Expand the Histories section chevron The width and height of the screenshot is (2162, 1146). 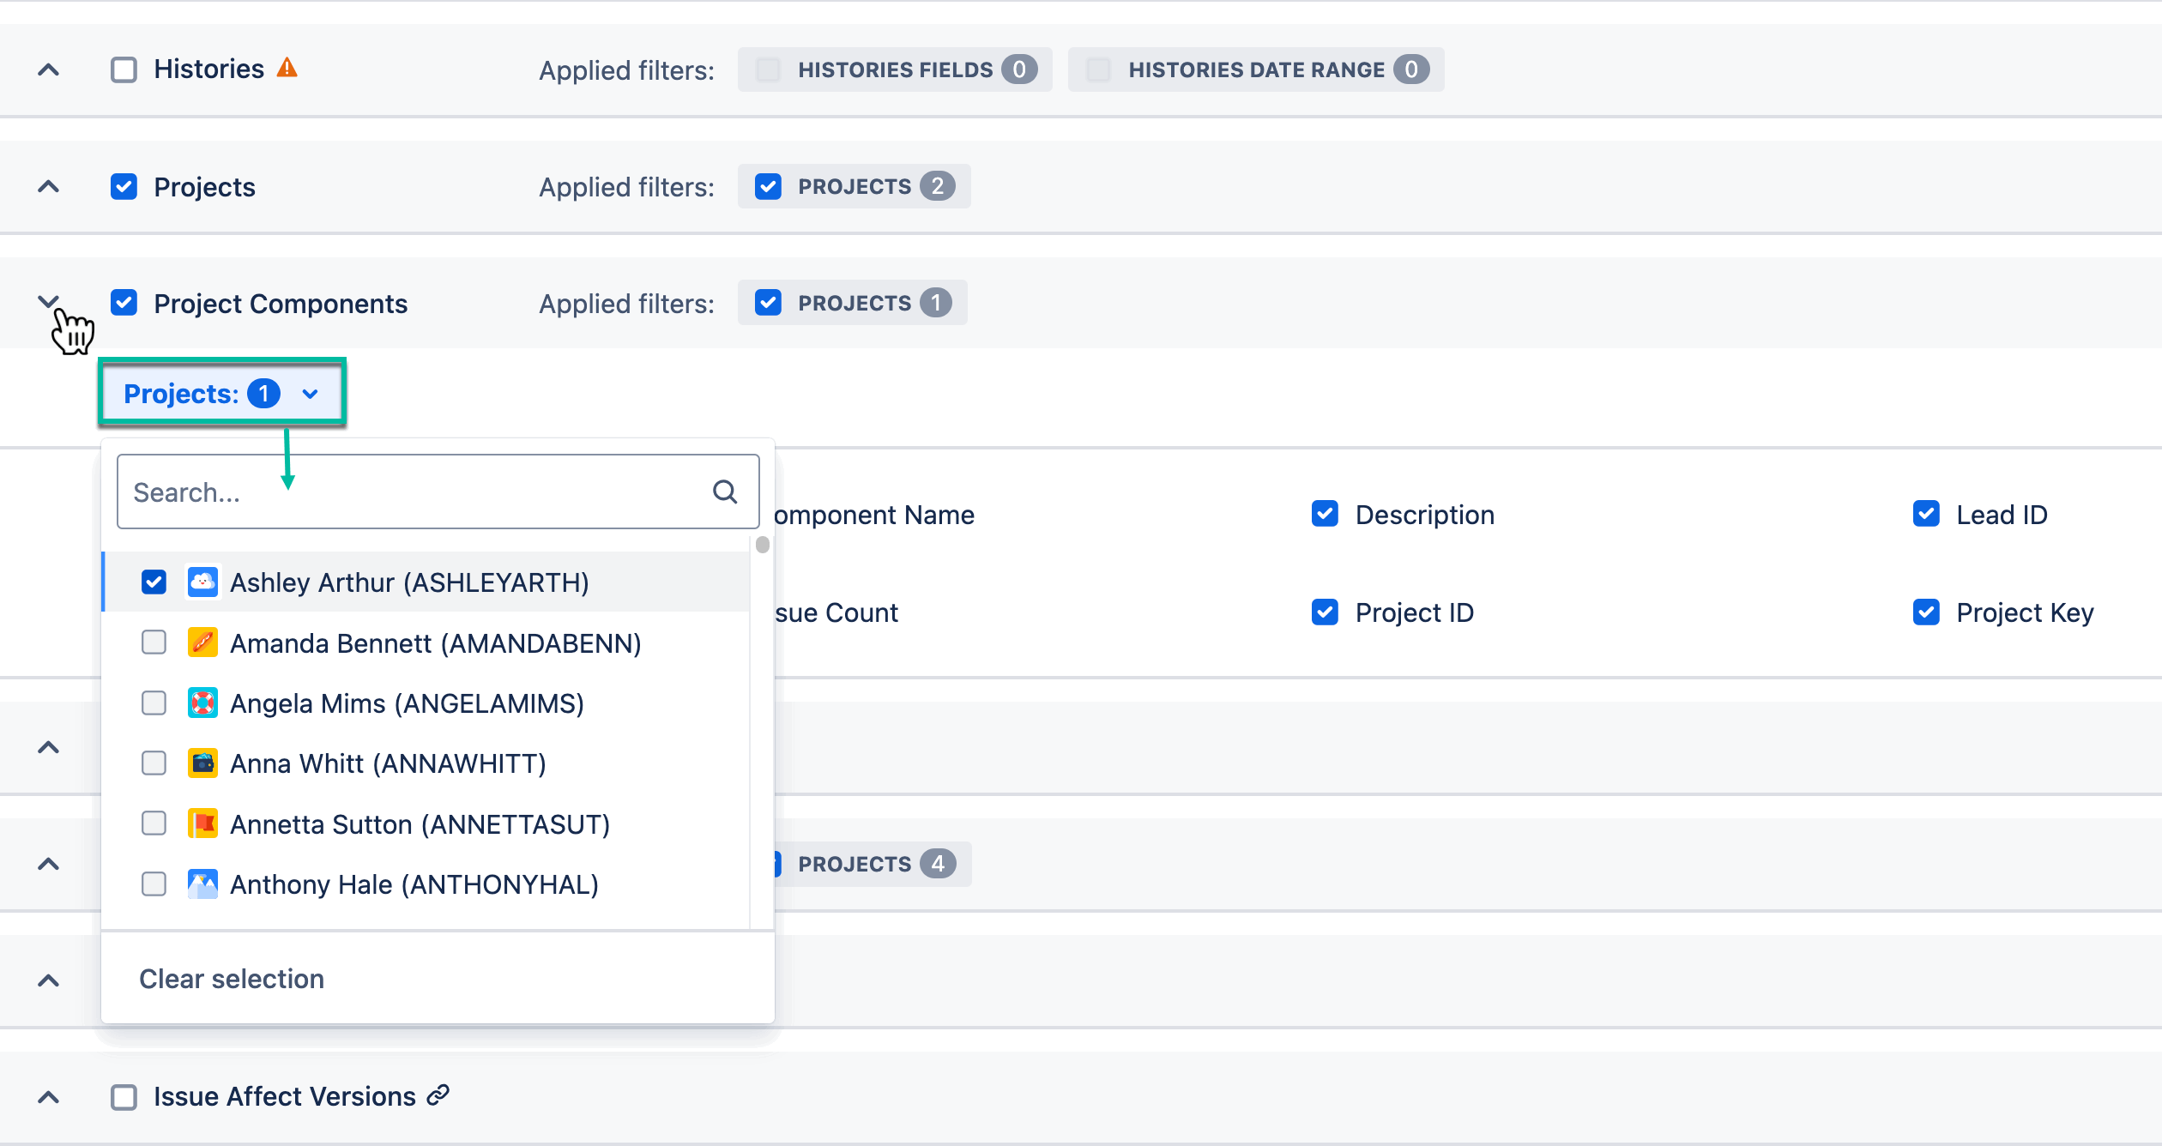pyautogui.click(x=49, y=69)
